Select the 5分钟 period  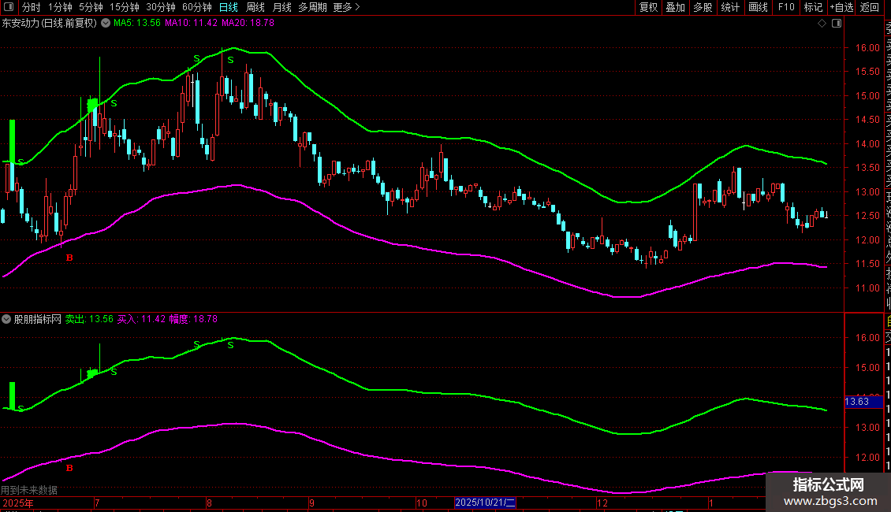tap(91, 7)
